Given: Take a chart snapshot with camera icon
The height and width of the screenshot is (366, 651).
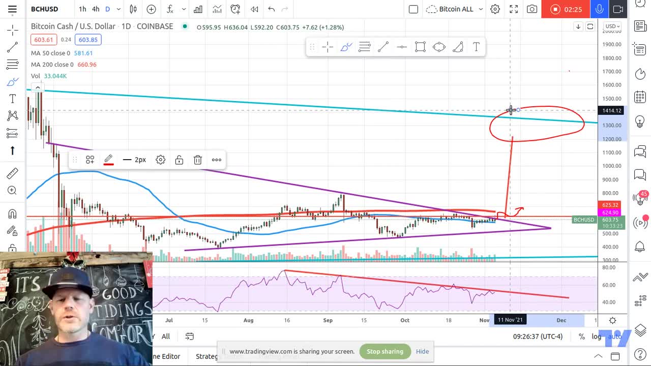Looking at the screenshot, I should tap(532, 9).
